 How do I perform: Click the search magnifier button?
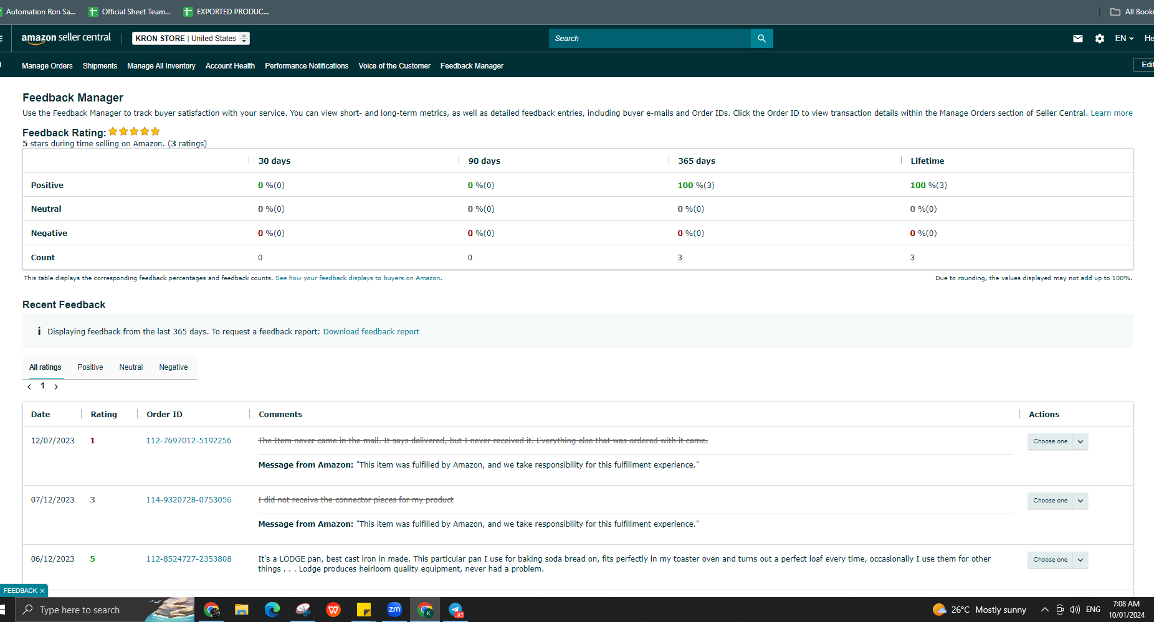click(761, 39)
